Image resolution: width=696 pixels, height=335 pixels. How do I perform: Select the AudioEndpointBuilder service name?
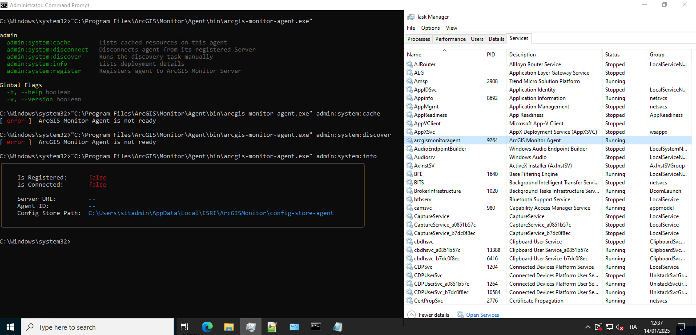click(x=440, y=149)
